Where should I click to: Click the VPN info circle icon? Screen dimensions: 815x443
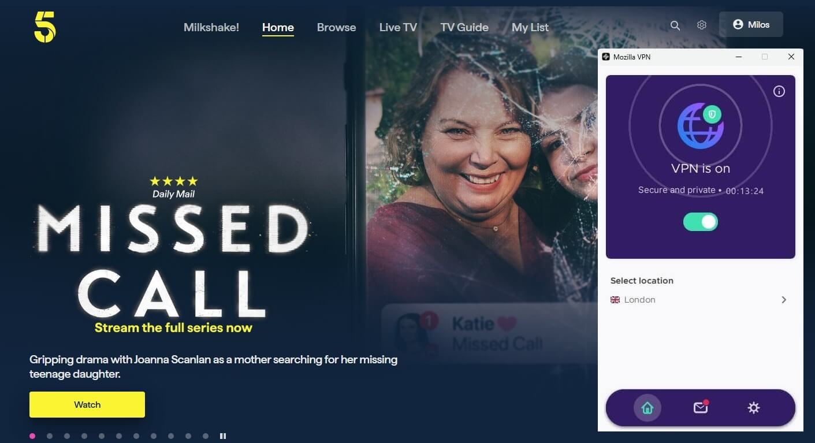779,91
